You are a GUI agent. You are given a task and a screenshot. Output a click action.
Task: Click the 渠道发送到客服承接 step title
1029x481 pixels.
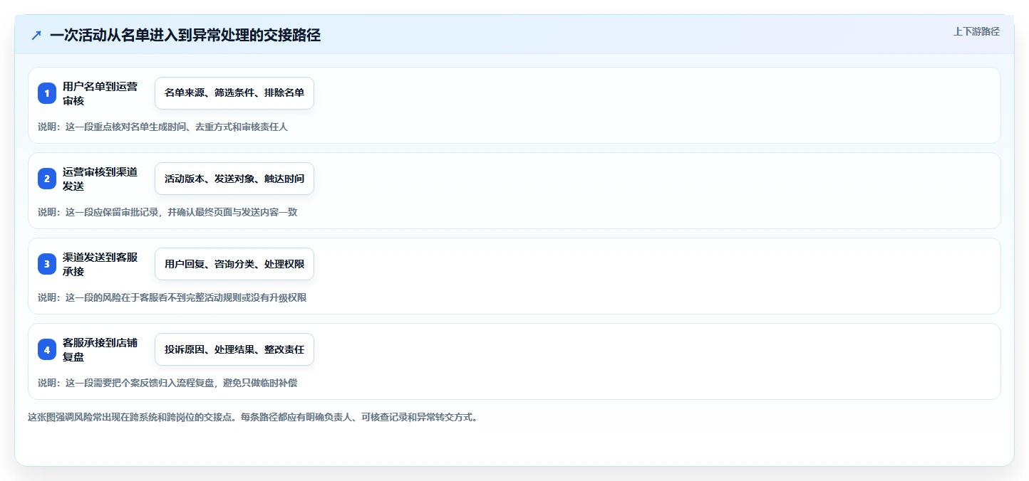click(x=100, y=264)
